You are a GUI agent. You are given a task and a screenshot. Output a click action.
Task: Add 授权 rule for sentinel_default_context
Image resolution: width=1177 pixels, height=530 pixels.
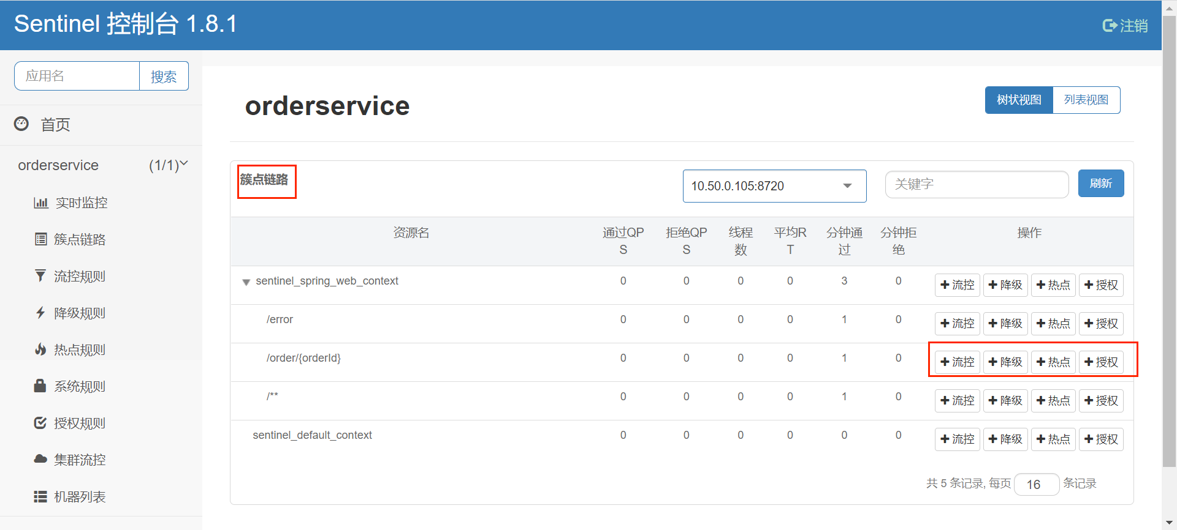(1101, 439)
